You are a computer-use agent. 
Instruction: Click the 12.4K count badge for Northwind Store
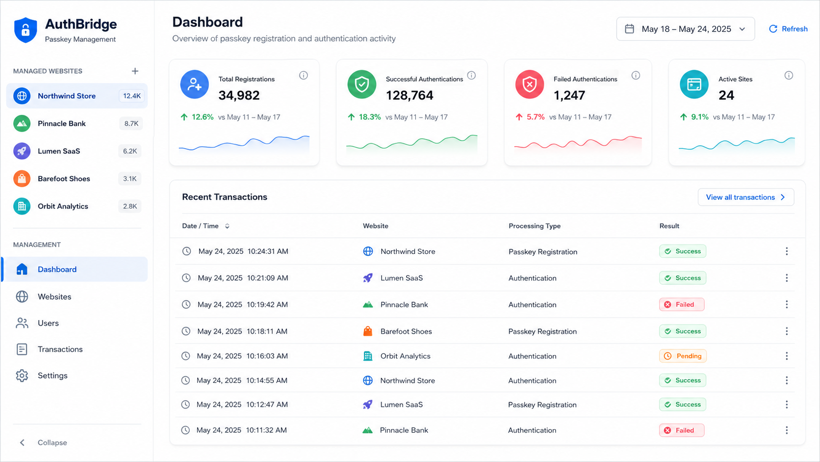(x=132, y=96)
